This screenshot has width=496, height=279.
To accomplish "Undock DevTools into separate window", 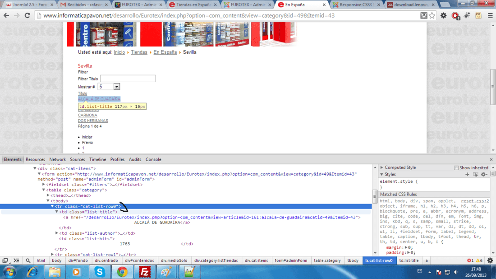I will (5, 260).
